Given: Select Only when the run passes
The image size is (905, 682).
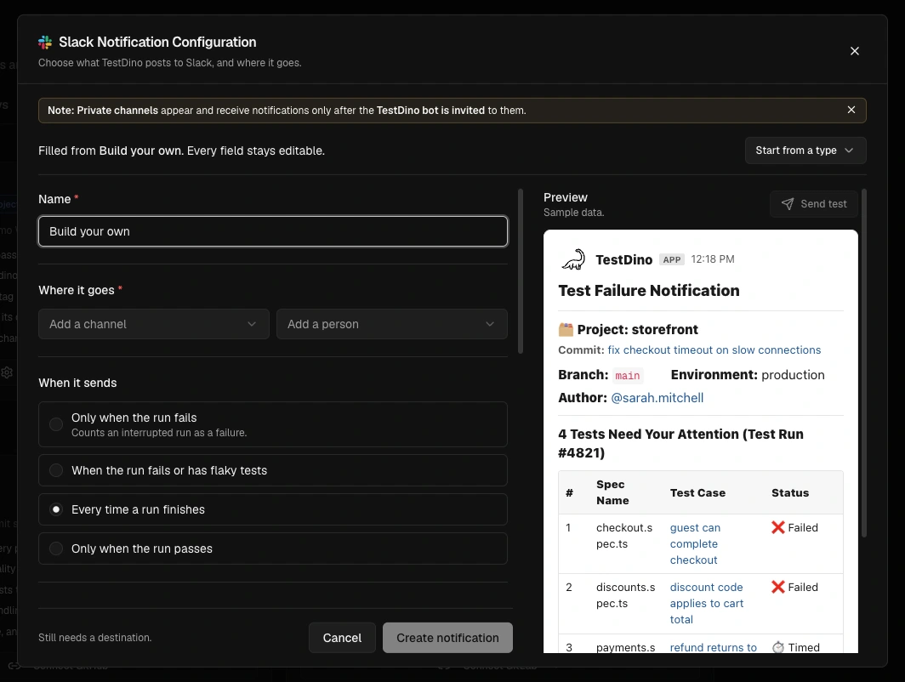Looking at the screenshot, I should click(272, 548).
